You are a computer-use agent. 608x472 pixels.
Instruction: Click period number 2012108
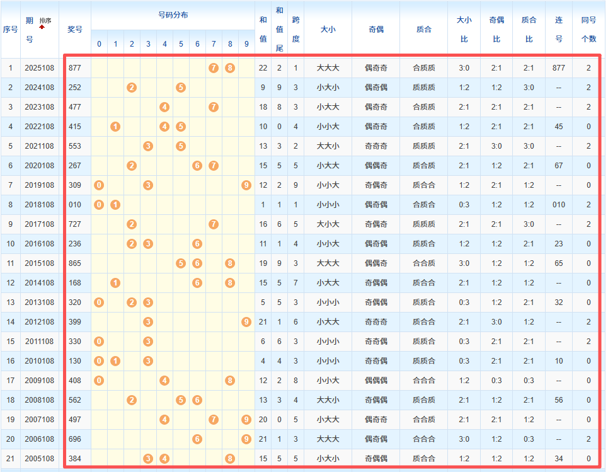(39, 322)
